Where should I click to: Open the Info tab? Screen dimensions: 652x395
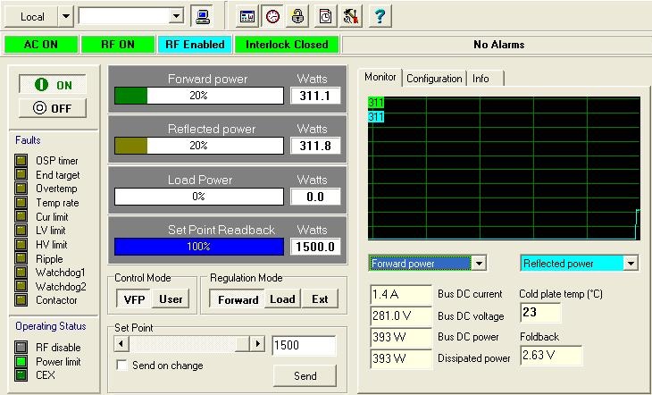481,79
